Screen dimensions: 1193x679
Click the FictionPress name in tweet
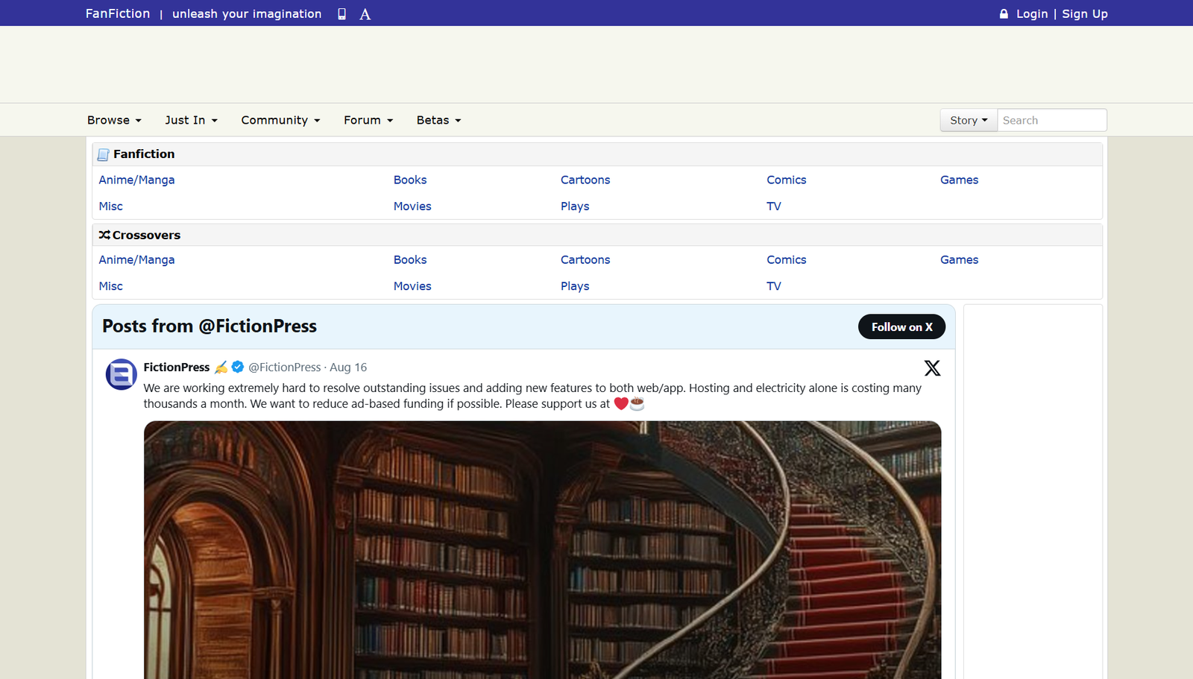[x=177, y=367]
